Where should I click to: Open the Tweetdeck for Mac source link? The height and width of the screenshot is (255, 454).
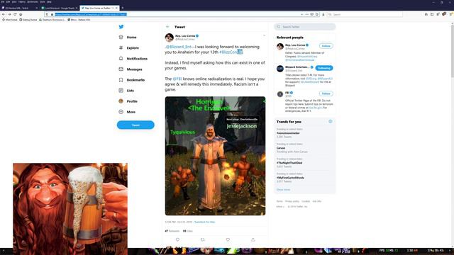click(x=204, y=222)
